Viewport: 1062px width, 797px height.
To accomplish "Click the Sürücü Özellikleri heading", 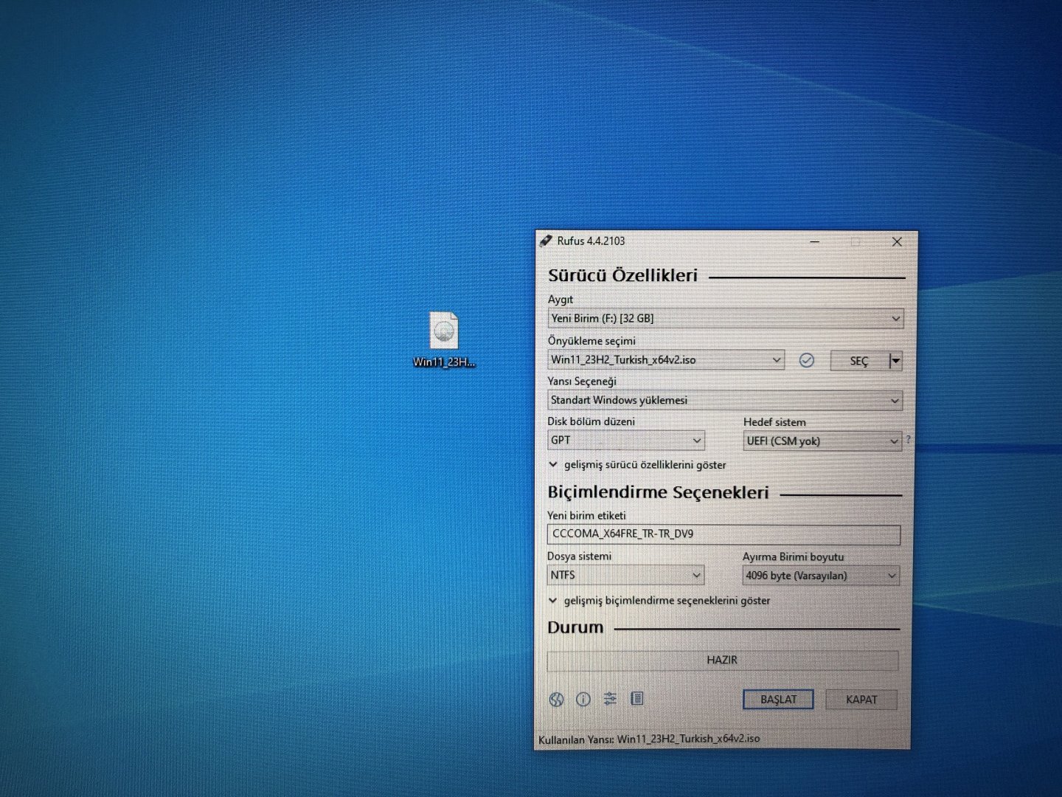I will [x=622, y=276].
